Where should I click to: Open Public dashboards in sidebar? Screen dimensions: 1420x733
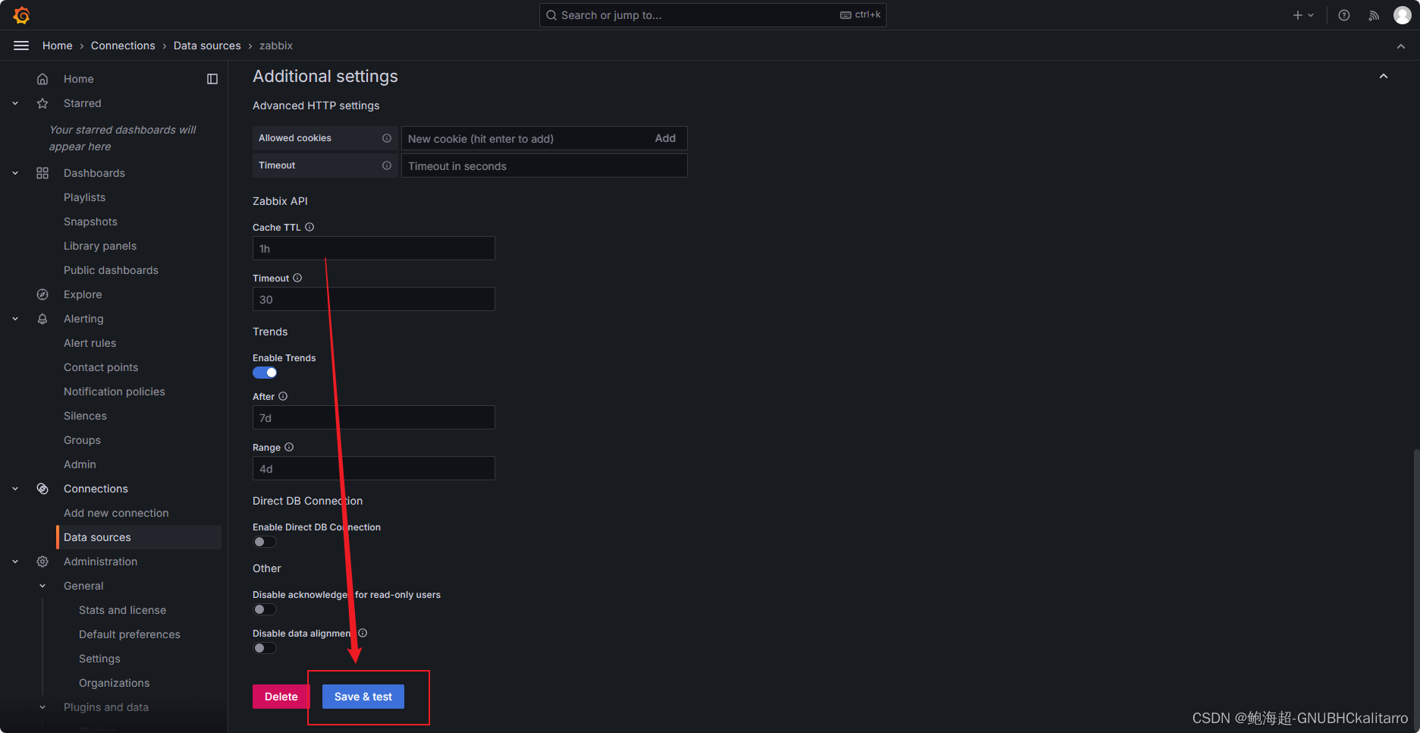click(111, 270)
